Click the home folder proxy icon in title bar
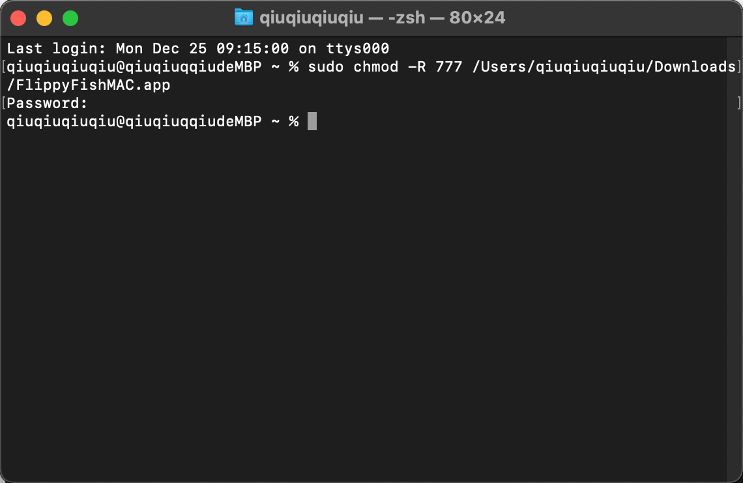Screen dimensions: 743x483 (244, 18)
